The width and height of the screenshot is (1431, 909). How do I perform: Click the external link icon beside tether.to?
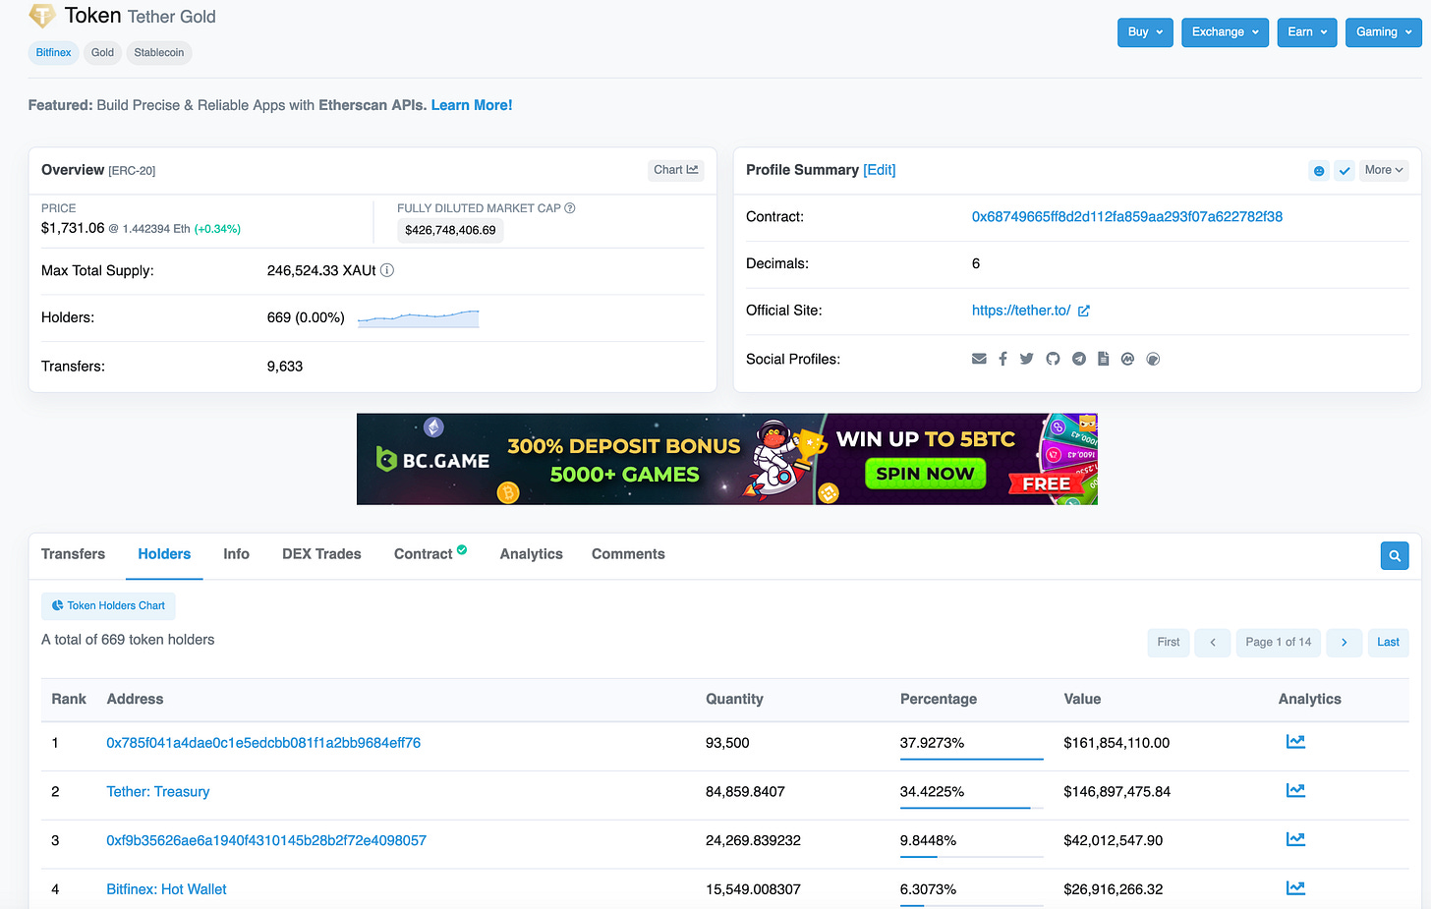(1084, 311)
